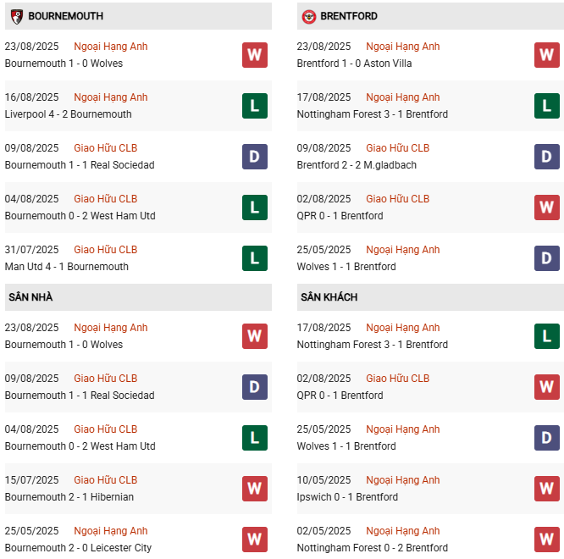This screenshot has height=559, width=564.
Task: Click the Brentford team header title
Action: [x=349, y=16]
